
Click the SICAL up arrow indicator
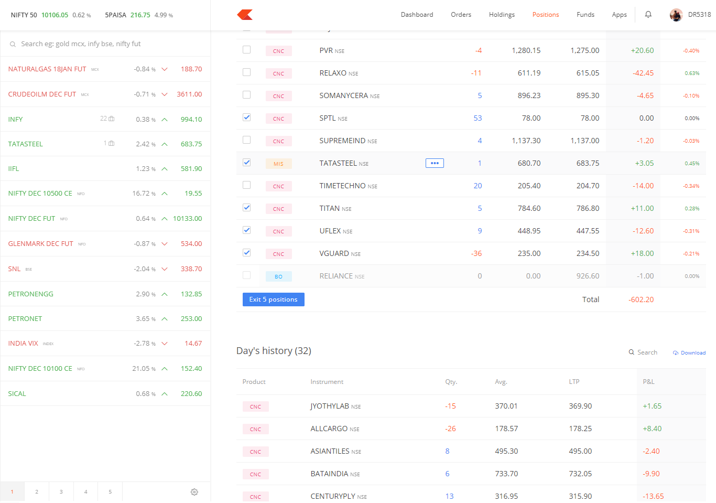click(x=165, y=394)
